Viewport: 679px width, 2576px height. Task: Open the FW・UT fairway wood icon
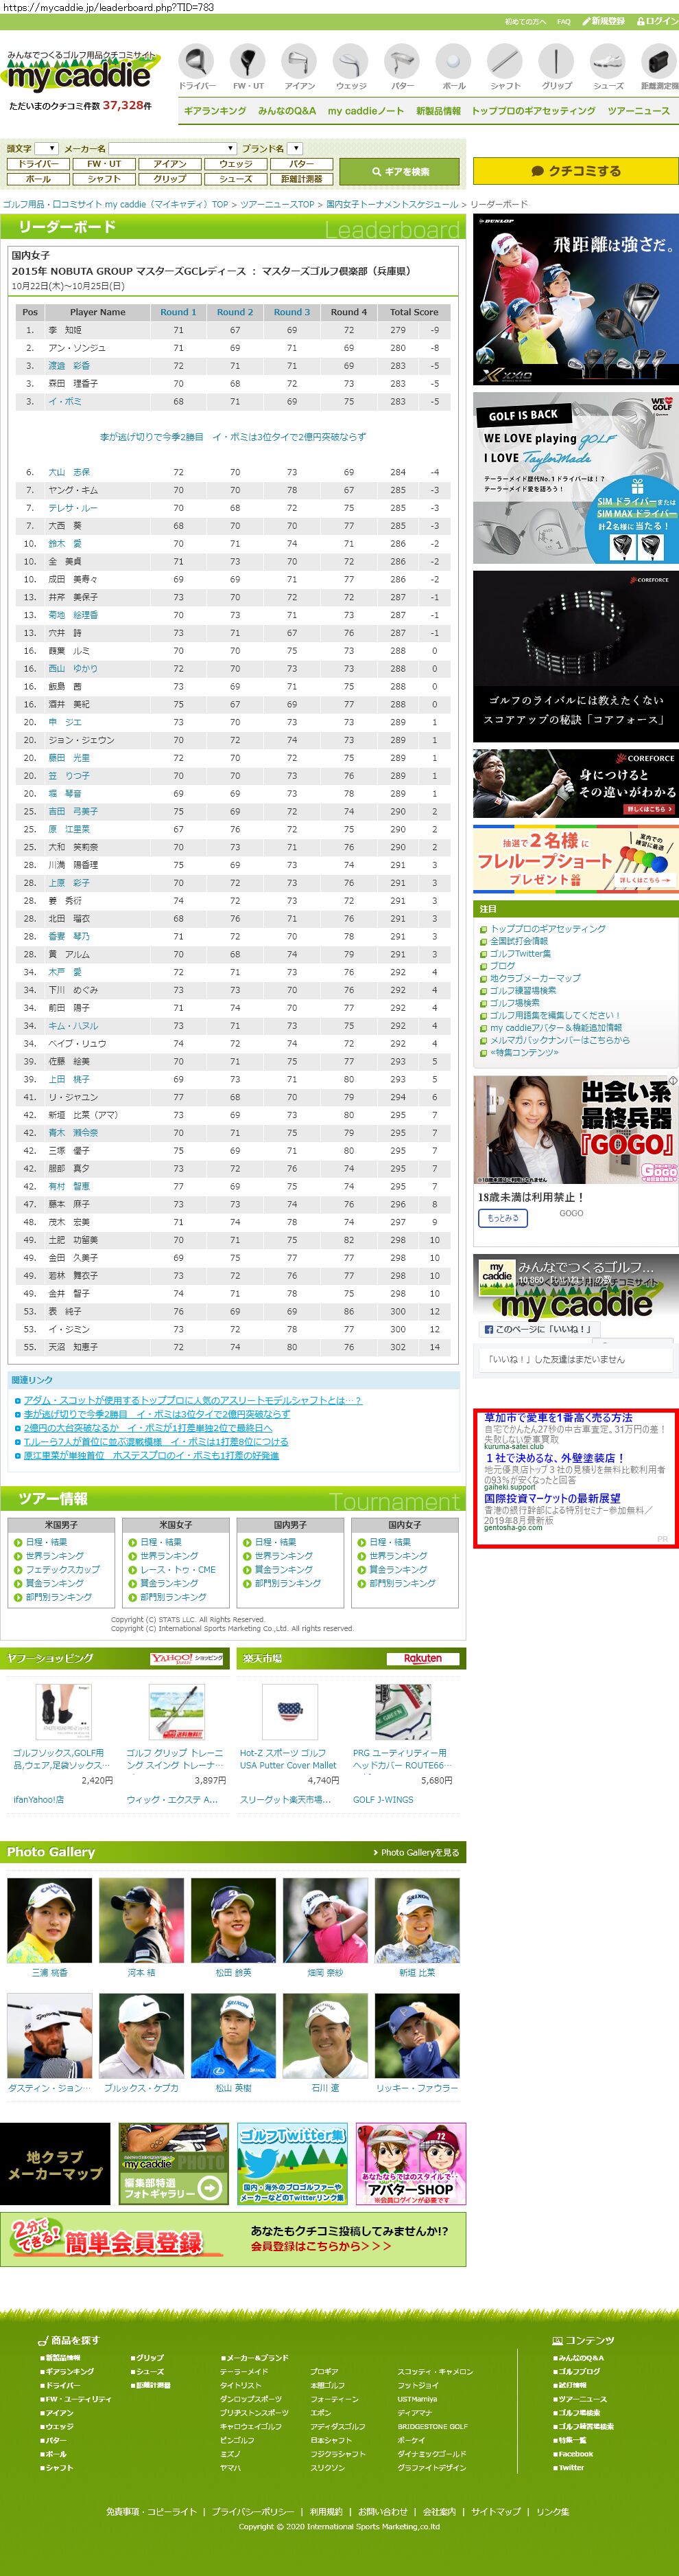tap(248, 62)
